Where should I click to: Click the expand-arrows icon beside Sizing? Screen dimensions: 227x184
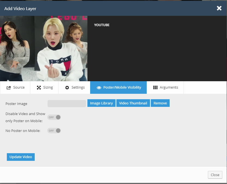[39, 88]
